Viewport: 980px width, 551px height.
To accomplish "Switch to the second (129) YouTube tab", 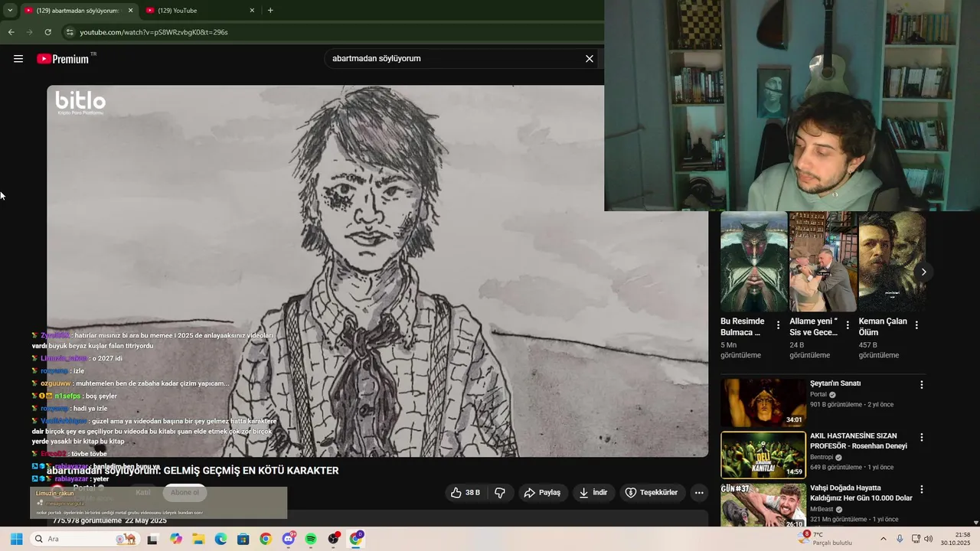I will tap(199, 10).
